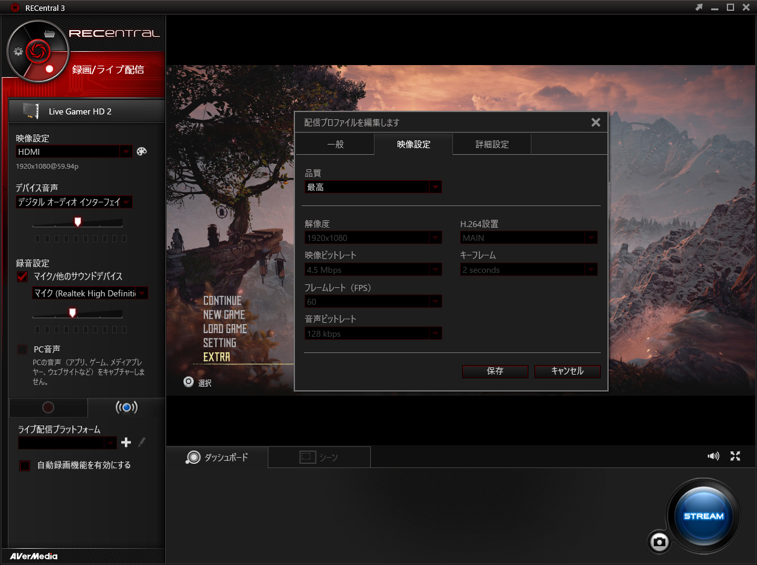757x565 pixels.
Task: Click the キャンセル button
Action: click(568, 371)
